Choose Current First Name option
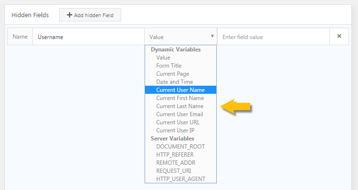The image size is (358, 190). coord(180,98)
